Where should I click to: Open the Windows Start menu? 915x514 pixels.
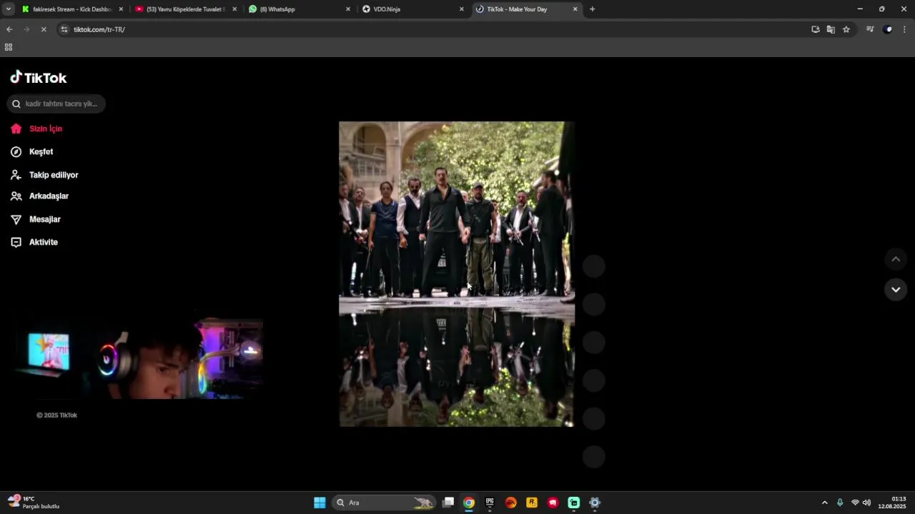click(x=320, y=503)
